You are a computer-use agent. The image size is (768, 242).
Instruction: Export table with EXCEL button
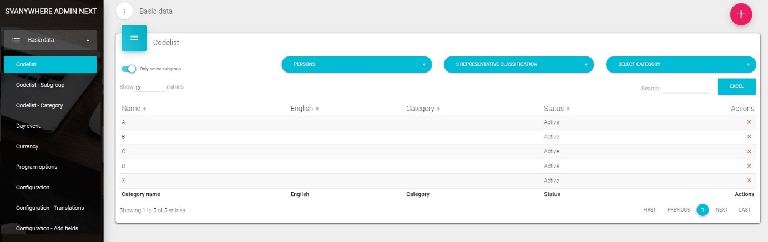[x=736, y=86]
